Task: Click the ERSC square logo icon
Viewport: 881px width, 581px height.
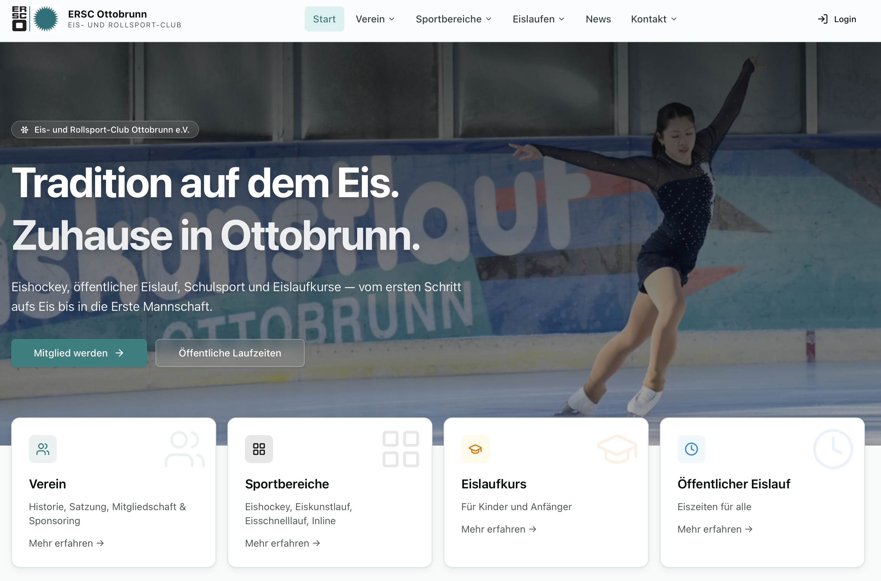Action: click(x=19, y=19)
